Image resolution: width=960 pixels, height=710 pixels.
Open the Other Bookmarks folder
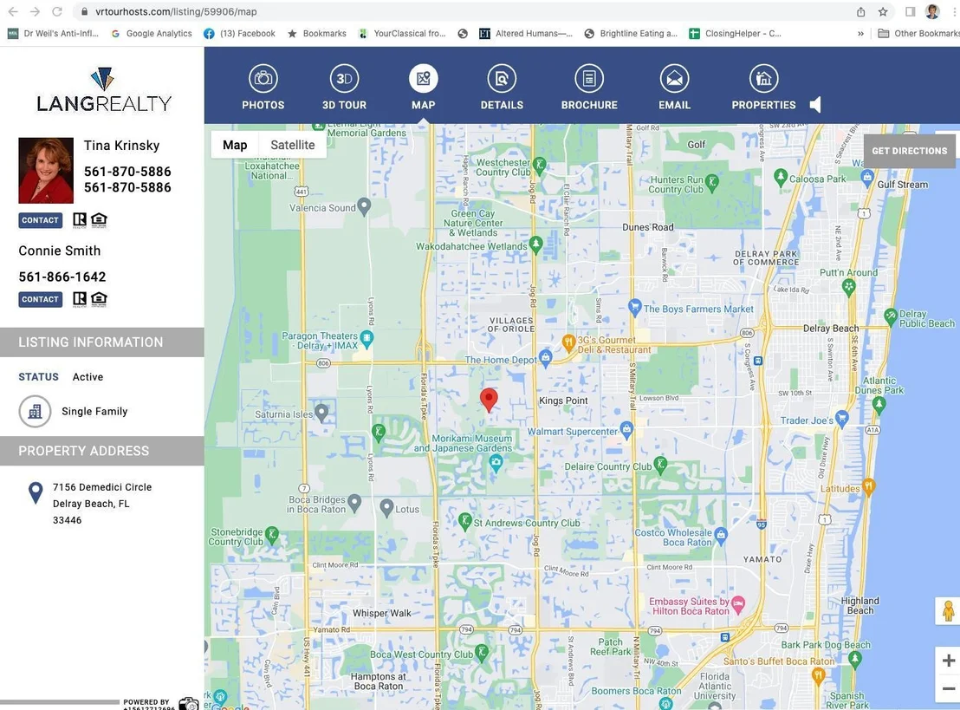(x=918, y=34)
